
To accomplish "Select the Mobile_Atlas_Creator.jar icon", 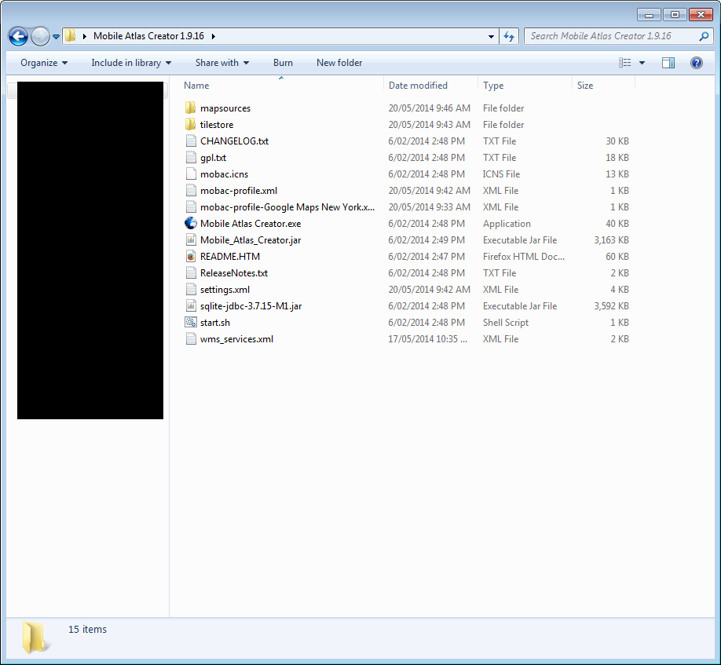I will tap(191, 240).
